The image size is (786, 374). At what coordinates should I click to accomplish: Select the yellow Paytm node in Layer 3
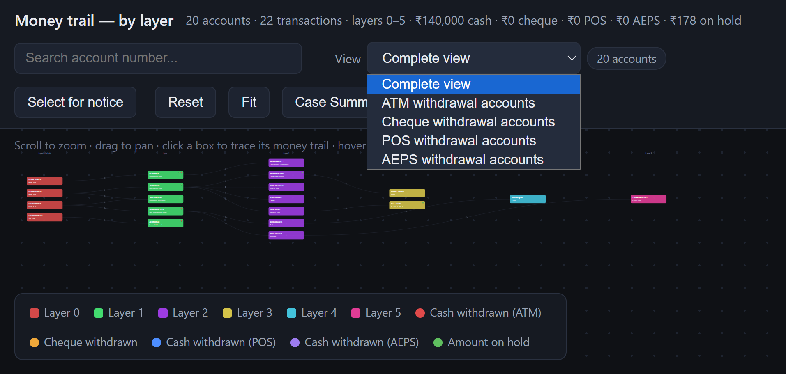click(407, 193)
